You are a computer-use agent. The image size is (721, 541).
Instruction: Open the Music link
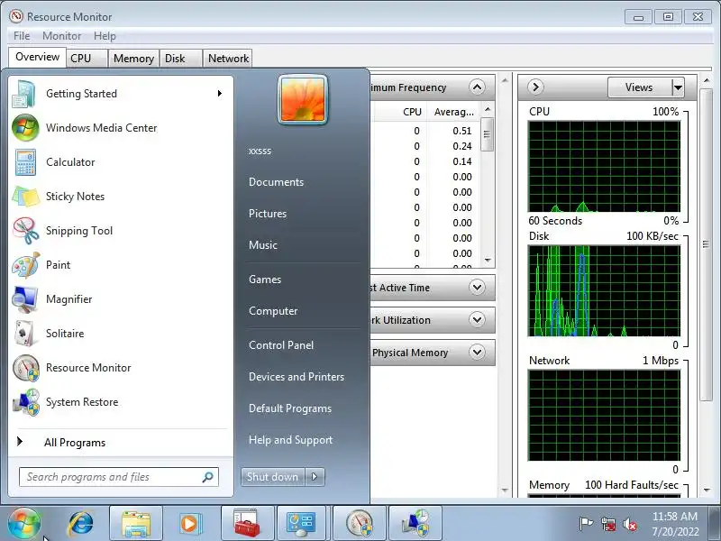pos(262,245)
